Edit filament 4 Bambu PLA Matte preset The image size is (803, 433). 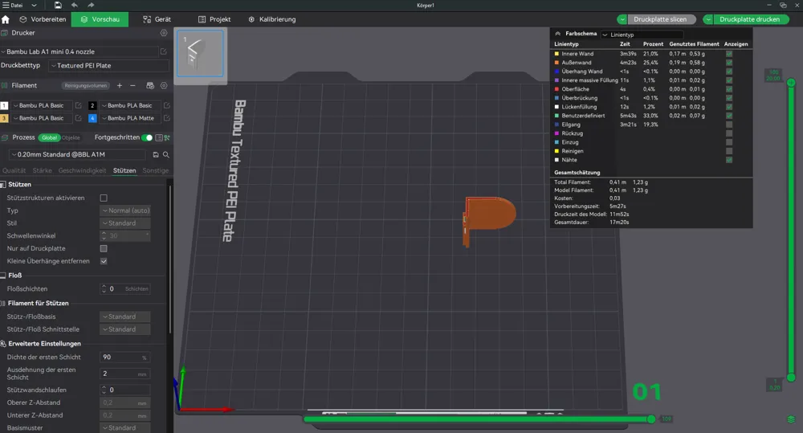coord(167,118)
